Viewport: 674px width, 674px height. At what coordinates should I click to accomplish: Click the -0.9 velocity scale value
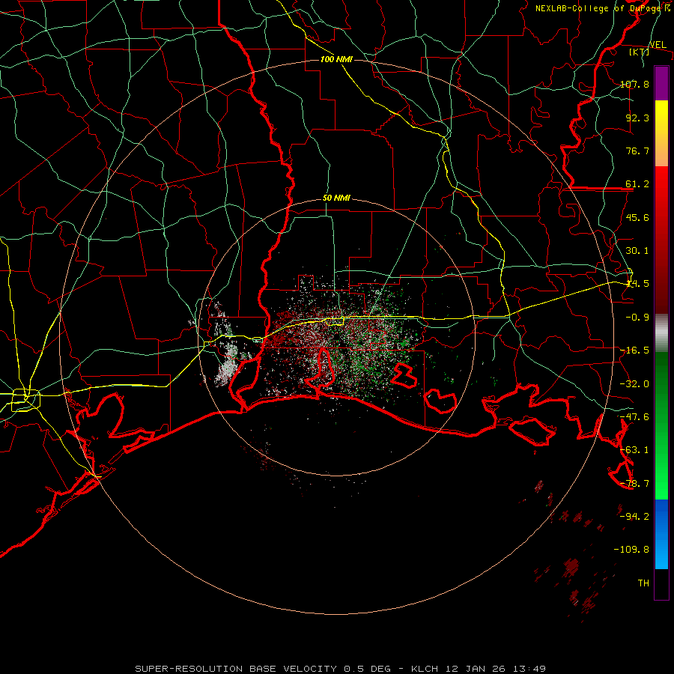pos(637,318)
